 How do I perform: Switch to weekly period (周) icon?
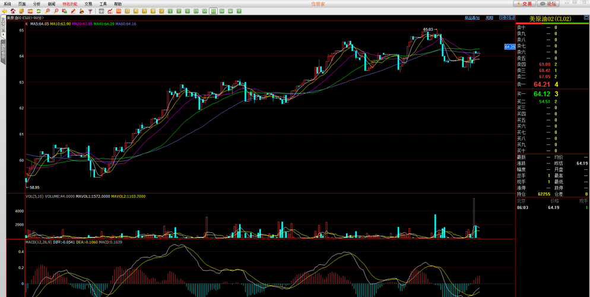click(x=135, y=11)
